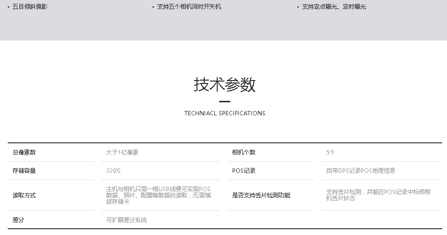Click the 自带GPS记录POS地理信息 value
Image resolution: width=447 pixels, height=235 pixels.
(x=361, y=171)
